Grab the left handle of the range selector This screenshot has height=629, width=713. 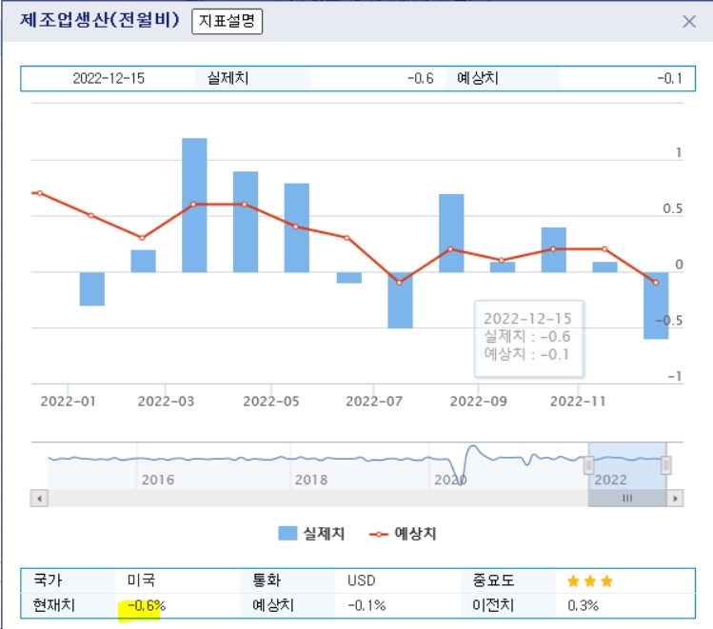[588, 465]
